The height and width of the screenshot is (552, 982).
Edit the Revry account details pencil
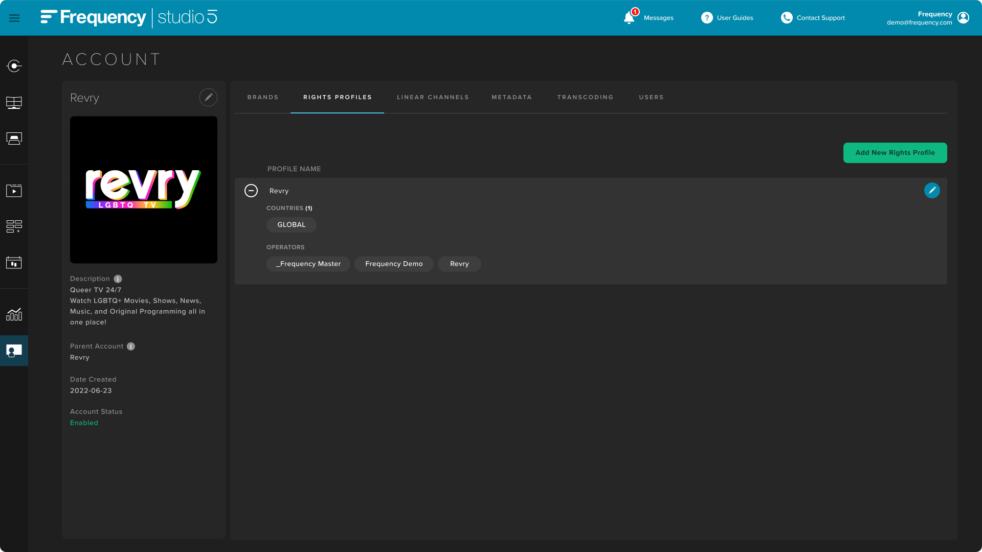point(208,97)
